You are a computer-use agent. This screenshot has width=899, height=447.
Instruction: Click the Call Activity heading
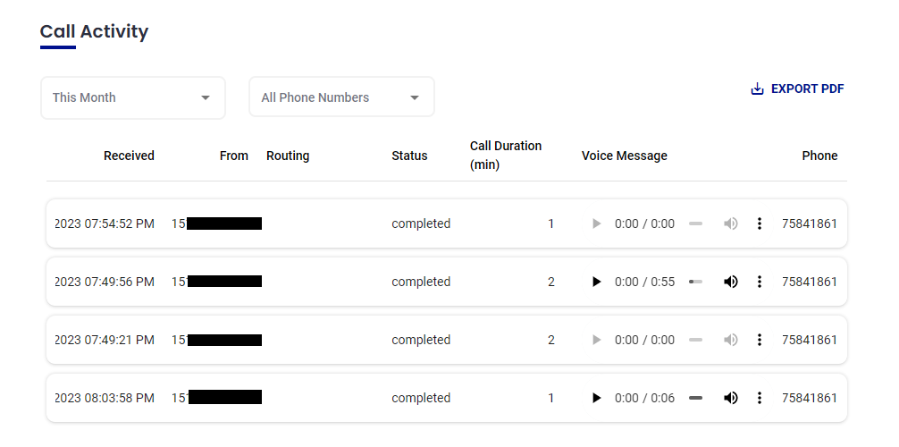(x=94, y=31)
